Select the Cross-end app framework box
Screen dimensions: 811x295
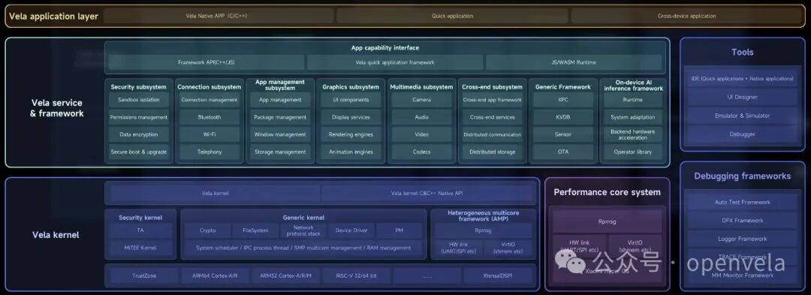493,100
